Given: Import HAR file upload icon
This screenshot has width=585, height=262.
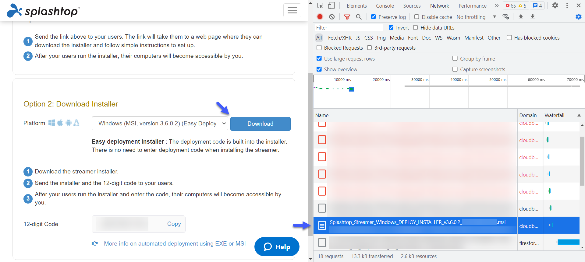Looking at the screenshot, I should click(x=521, y=17).
